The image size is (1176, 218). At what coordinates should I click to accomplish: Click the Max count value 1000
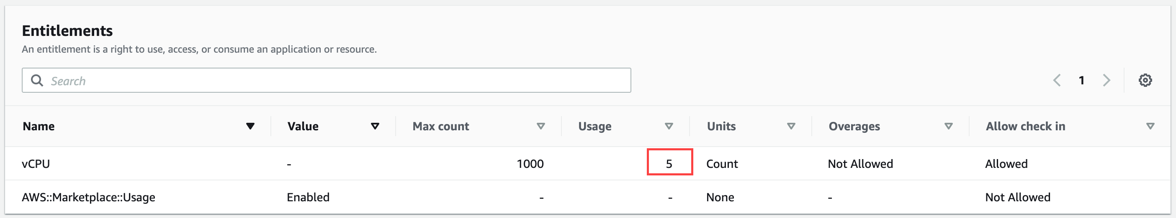click(530, 164)
